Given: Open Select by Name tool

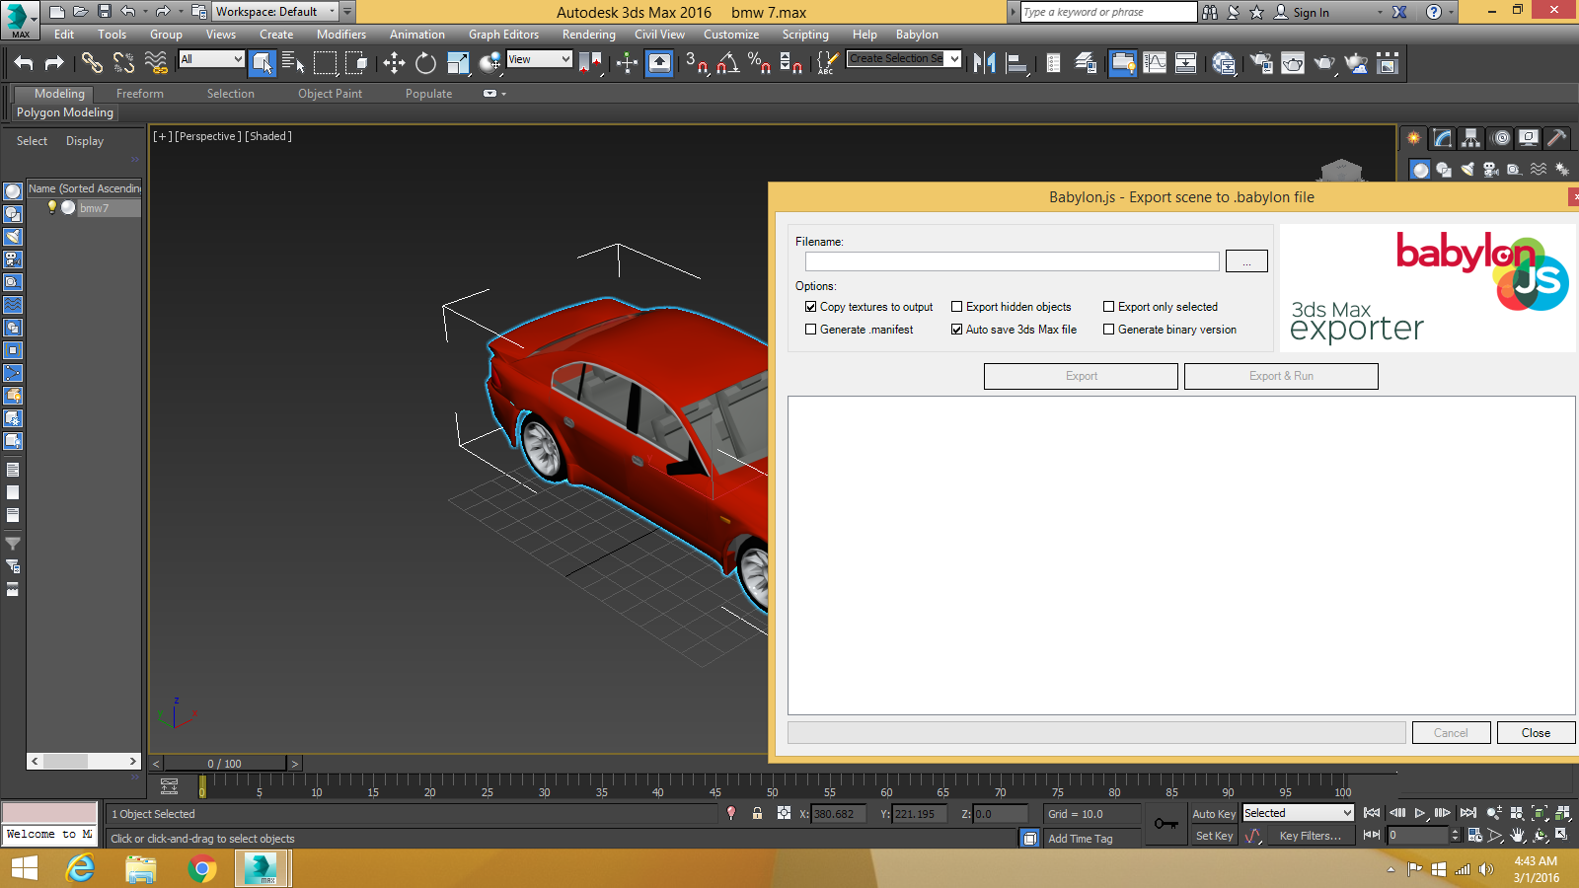Looking at the screenshot, I should pos(293,63).
